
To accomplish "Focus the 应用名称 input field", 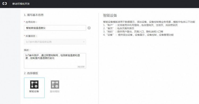I will tap(55, 28).
